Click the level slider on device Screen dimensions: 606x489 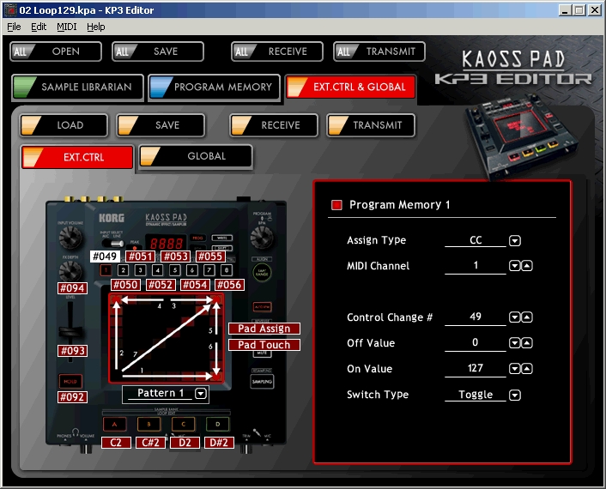click(70, 331)
